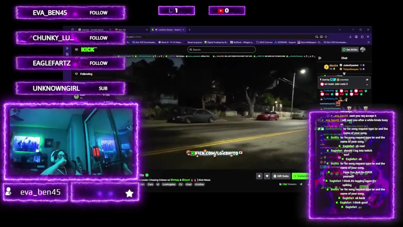This screenshot has height=227, width=403.
Task: Expand the pinned message chevron
Action: coord(367,84)
